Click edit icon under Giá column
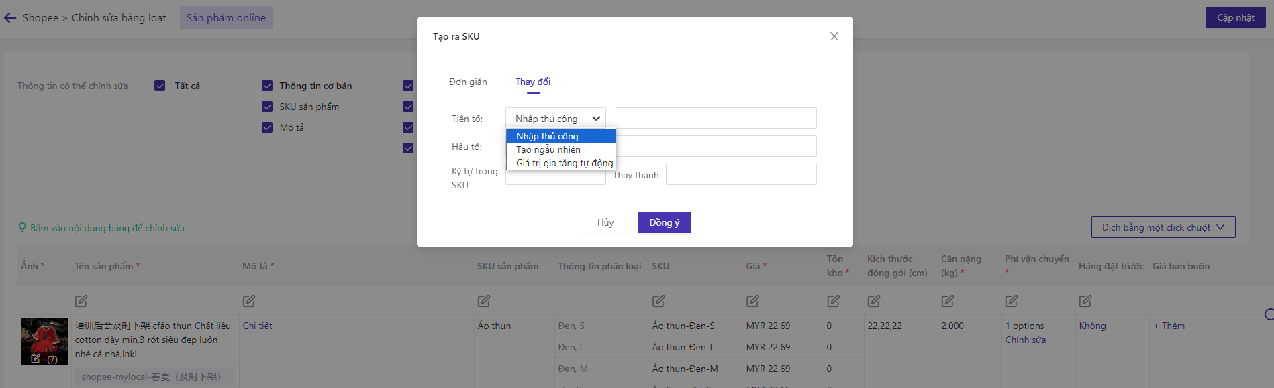Image resolution: width=1274 pixels, height=388 pixels. (x=752, y=301)
